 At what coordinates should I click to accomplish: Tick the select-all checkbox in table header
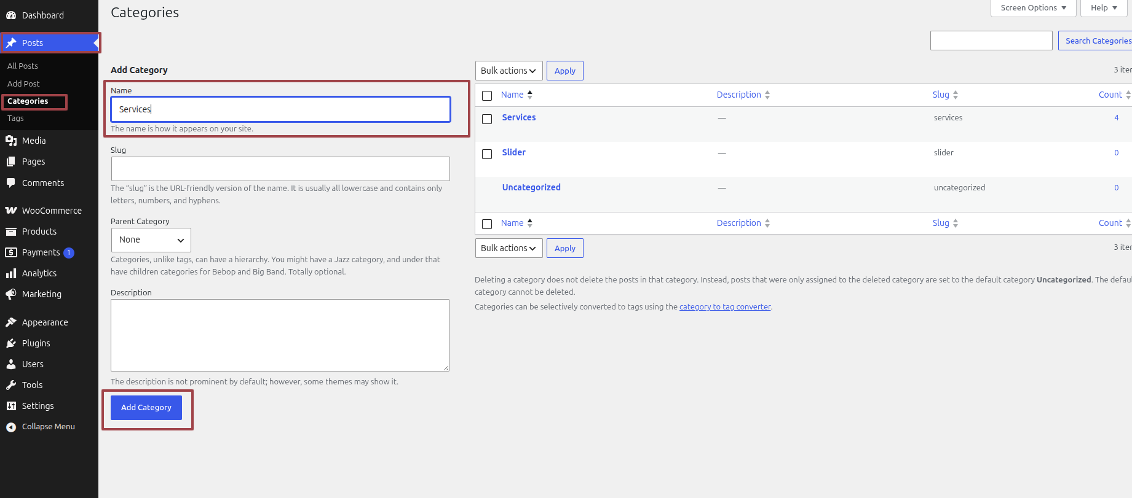click(487, 96)
